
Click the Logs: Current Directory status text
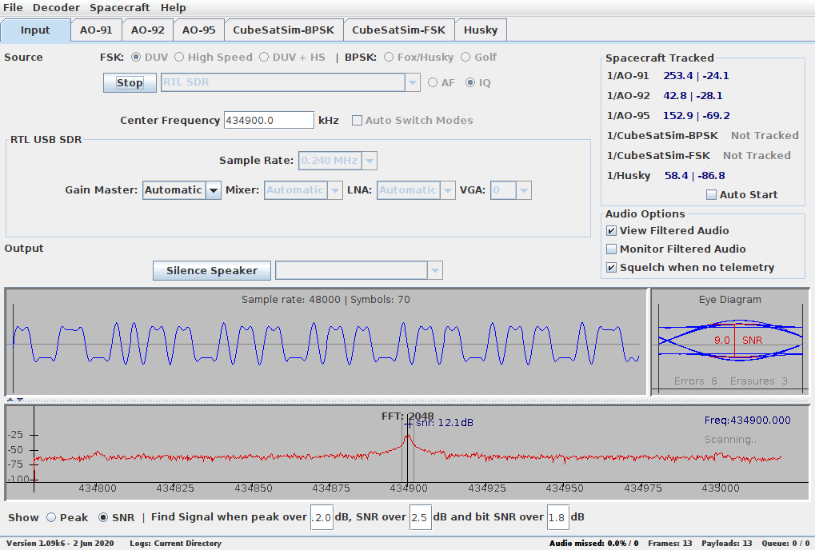176,544
